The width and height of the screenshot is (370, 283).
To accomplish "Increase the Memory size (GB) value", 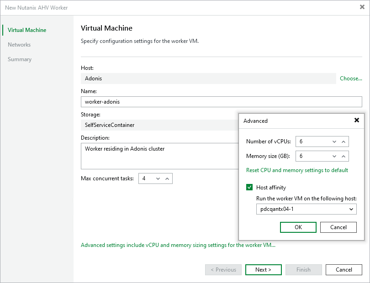I will point(344,157).
